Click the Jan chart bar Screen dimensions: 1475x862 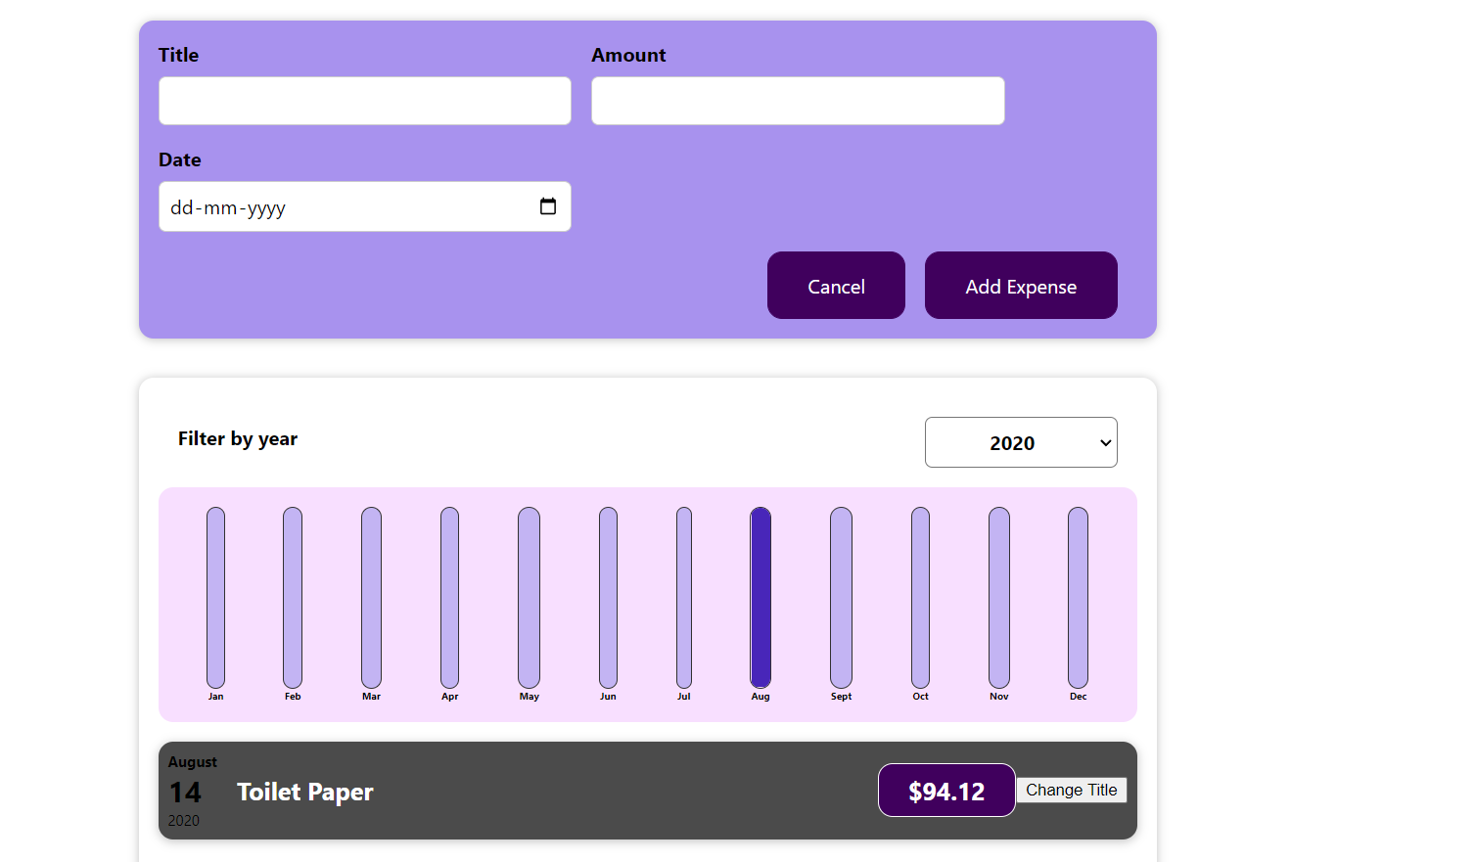pyautogui.click(x=215, y=598)
